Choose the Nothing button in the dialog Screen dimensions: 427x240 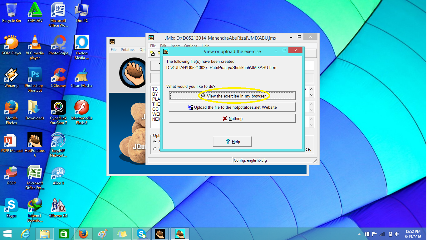(x=232, y=118)
